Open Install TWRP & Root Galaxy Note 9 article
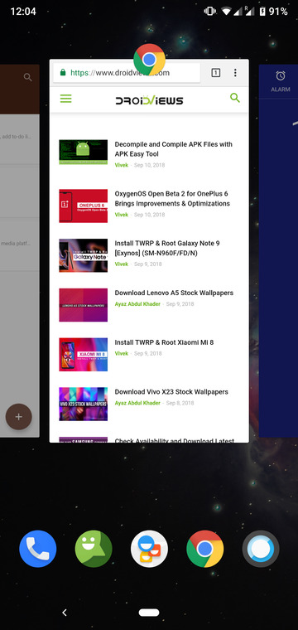 point(167,249)
